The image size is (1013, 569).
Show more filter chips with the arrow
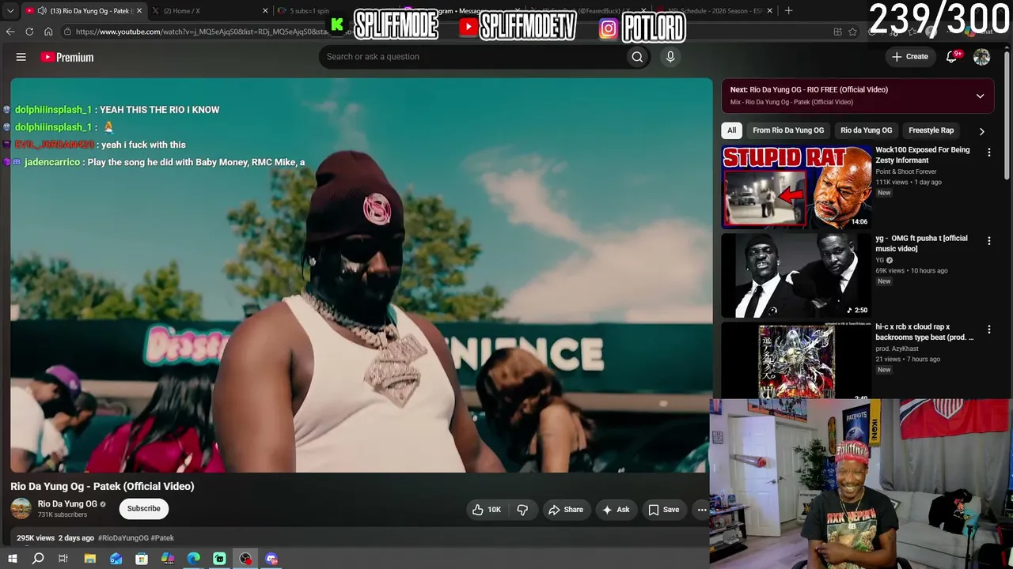(981, 131)
